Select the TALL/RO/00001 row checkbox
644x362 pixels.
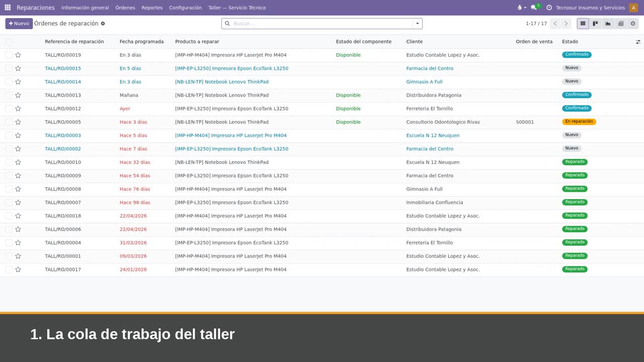click(x=9, y=256)
